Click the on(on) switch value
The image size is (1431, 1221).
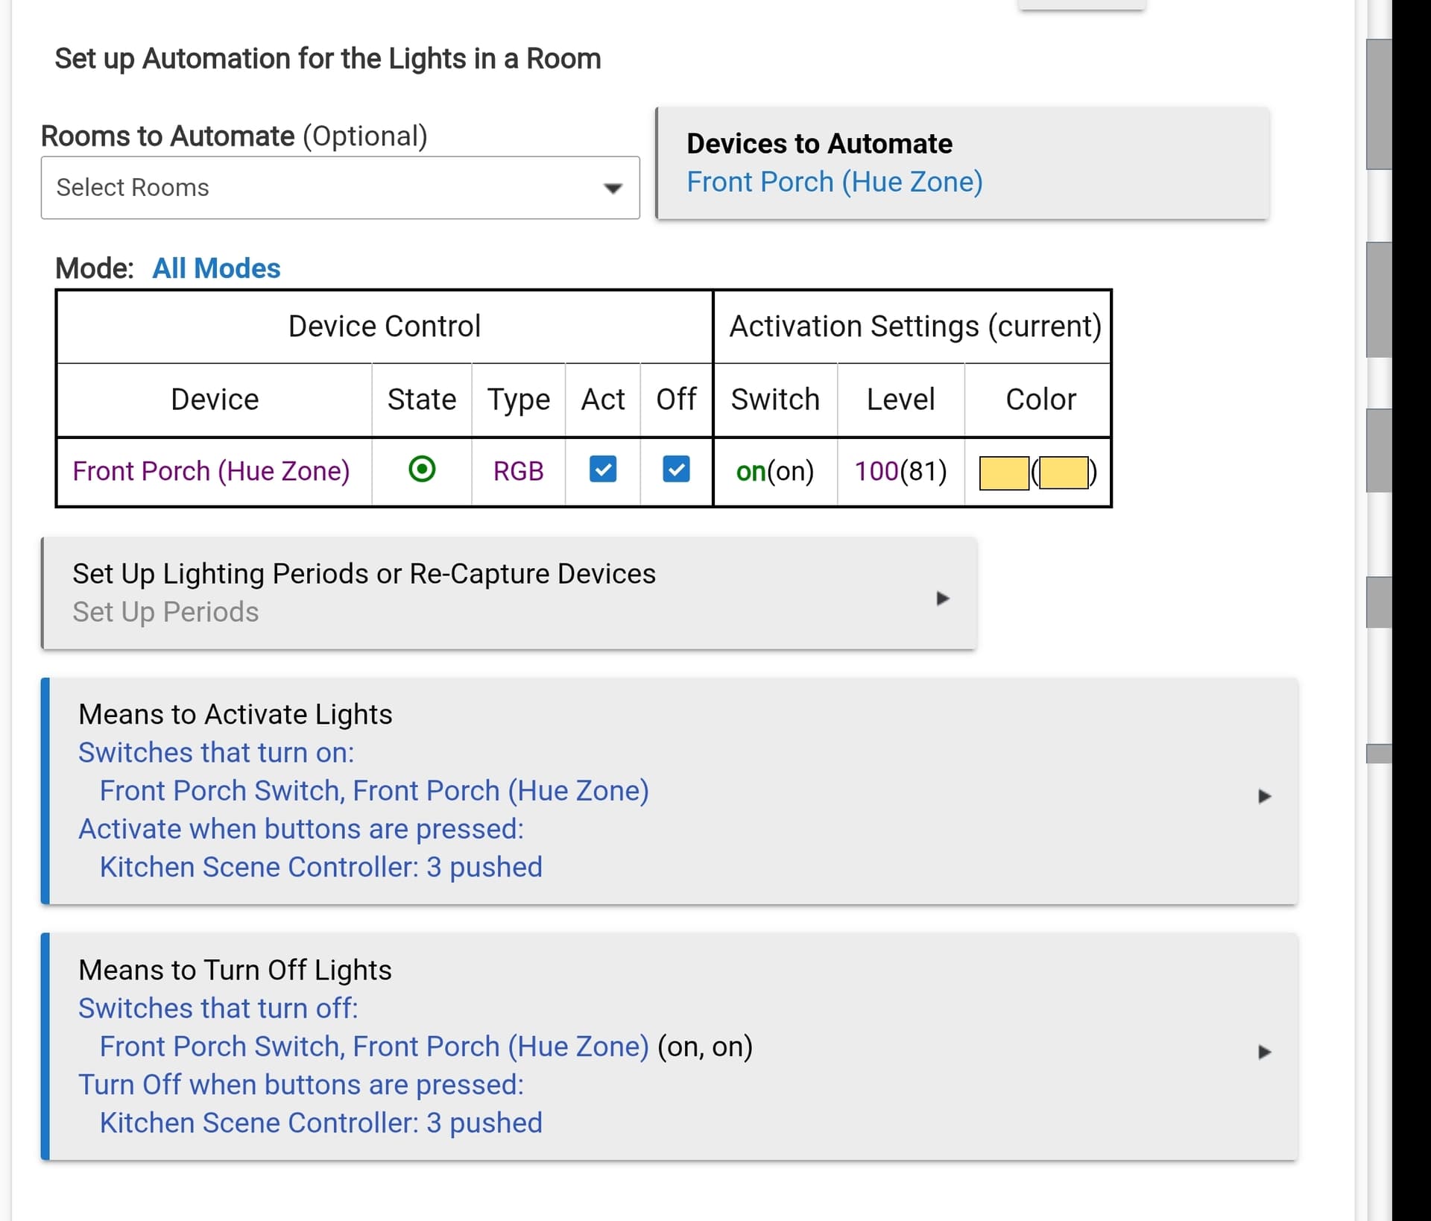pos(774,471)
